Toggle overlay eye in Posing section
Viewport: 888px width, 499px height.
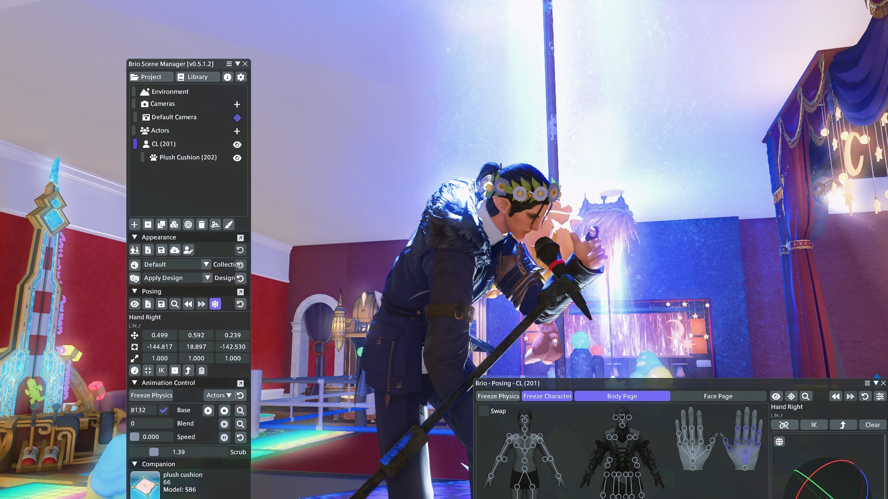(135, 304)
